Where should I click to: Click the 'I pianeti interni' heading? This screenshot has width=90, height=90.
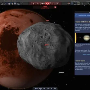pos(80,61)
